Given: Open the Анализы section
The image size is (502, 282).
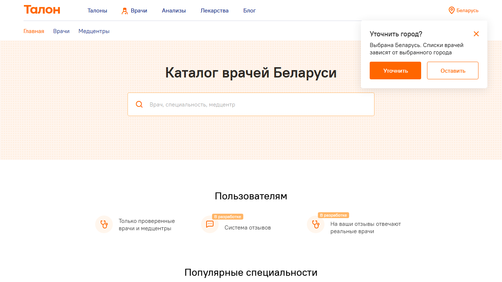Looking at the screenshot, I should pos(174,11).
